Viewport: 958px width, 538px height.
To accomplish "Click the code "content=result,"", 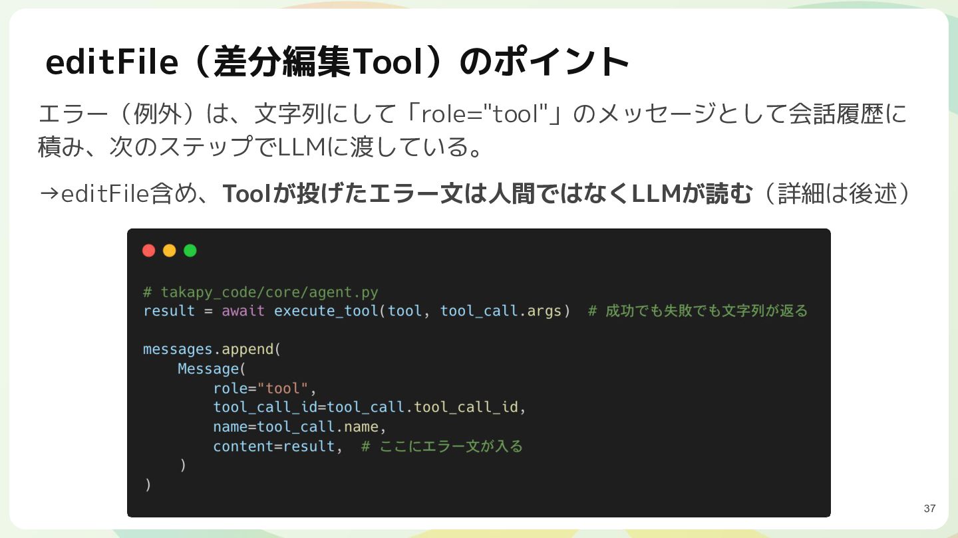I will coord(278,446).
